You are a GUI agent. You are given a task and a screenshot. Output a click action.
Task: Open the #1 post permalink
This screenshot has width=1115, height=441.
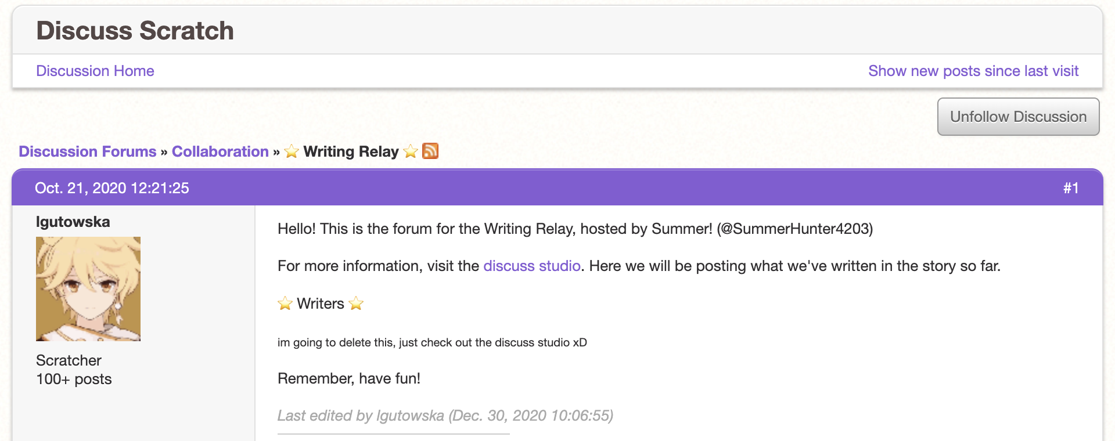click(1070, 188)
